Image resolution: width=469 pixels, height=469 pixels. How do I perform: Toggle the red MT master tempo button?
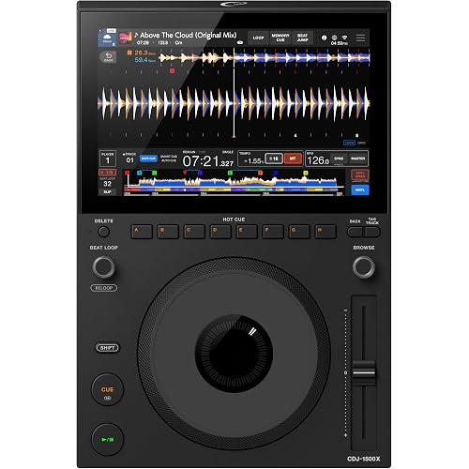pos(293,159)
